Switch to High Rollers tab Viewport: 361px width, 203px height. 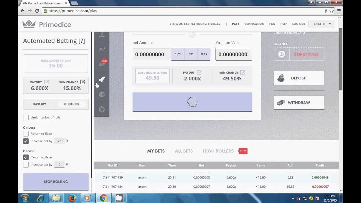pos(218,151)
